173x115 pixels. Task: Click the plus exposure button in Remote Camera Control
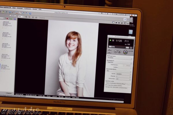click(x=119, y=52)
